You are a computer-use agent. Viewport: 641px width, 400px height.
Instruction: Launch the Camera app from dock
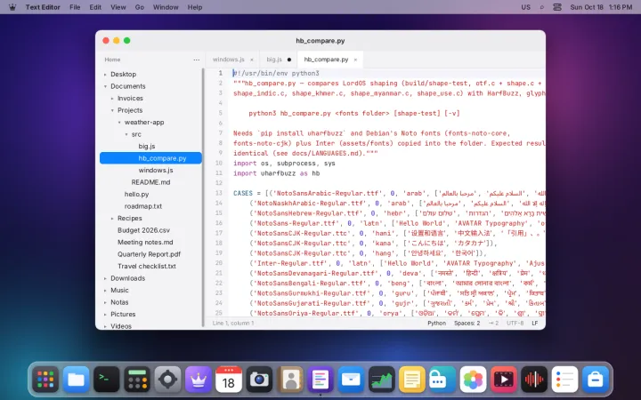pos(259,380)
